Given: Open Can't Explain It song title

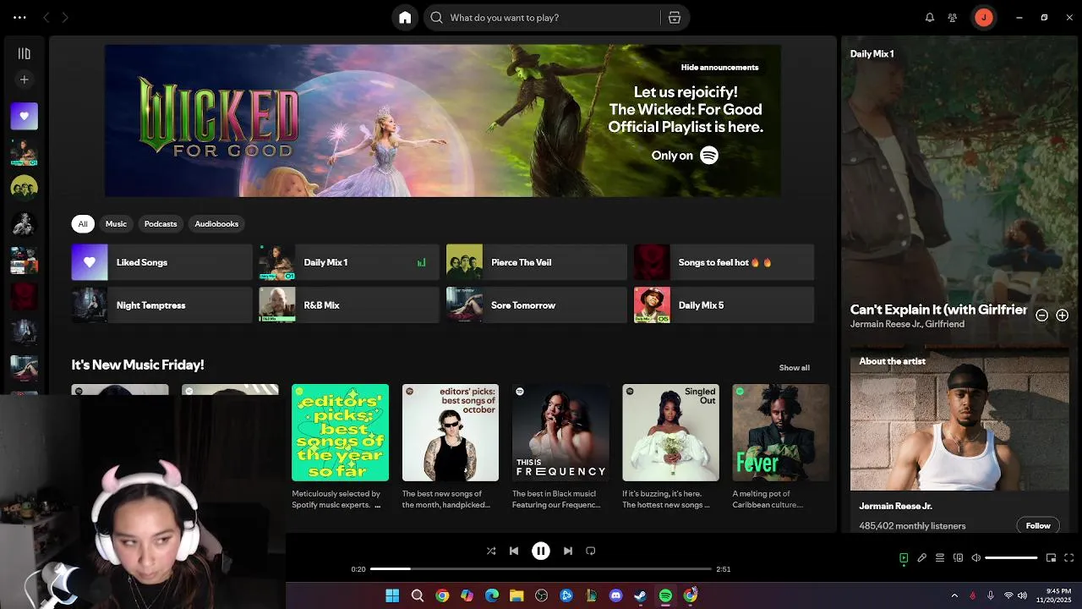Looking at the screenshot, I should [x=938, y=310].
